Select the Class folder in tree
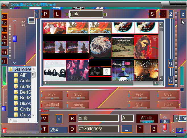The image size is (187, 138). (x=23, y=115)
